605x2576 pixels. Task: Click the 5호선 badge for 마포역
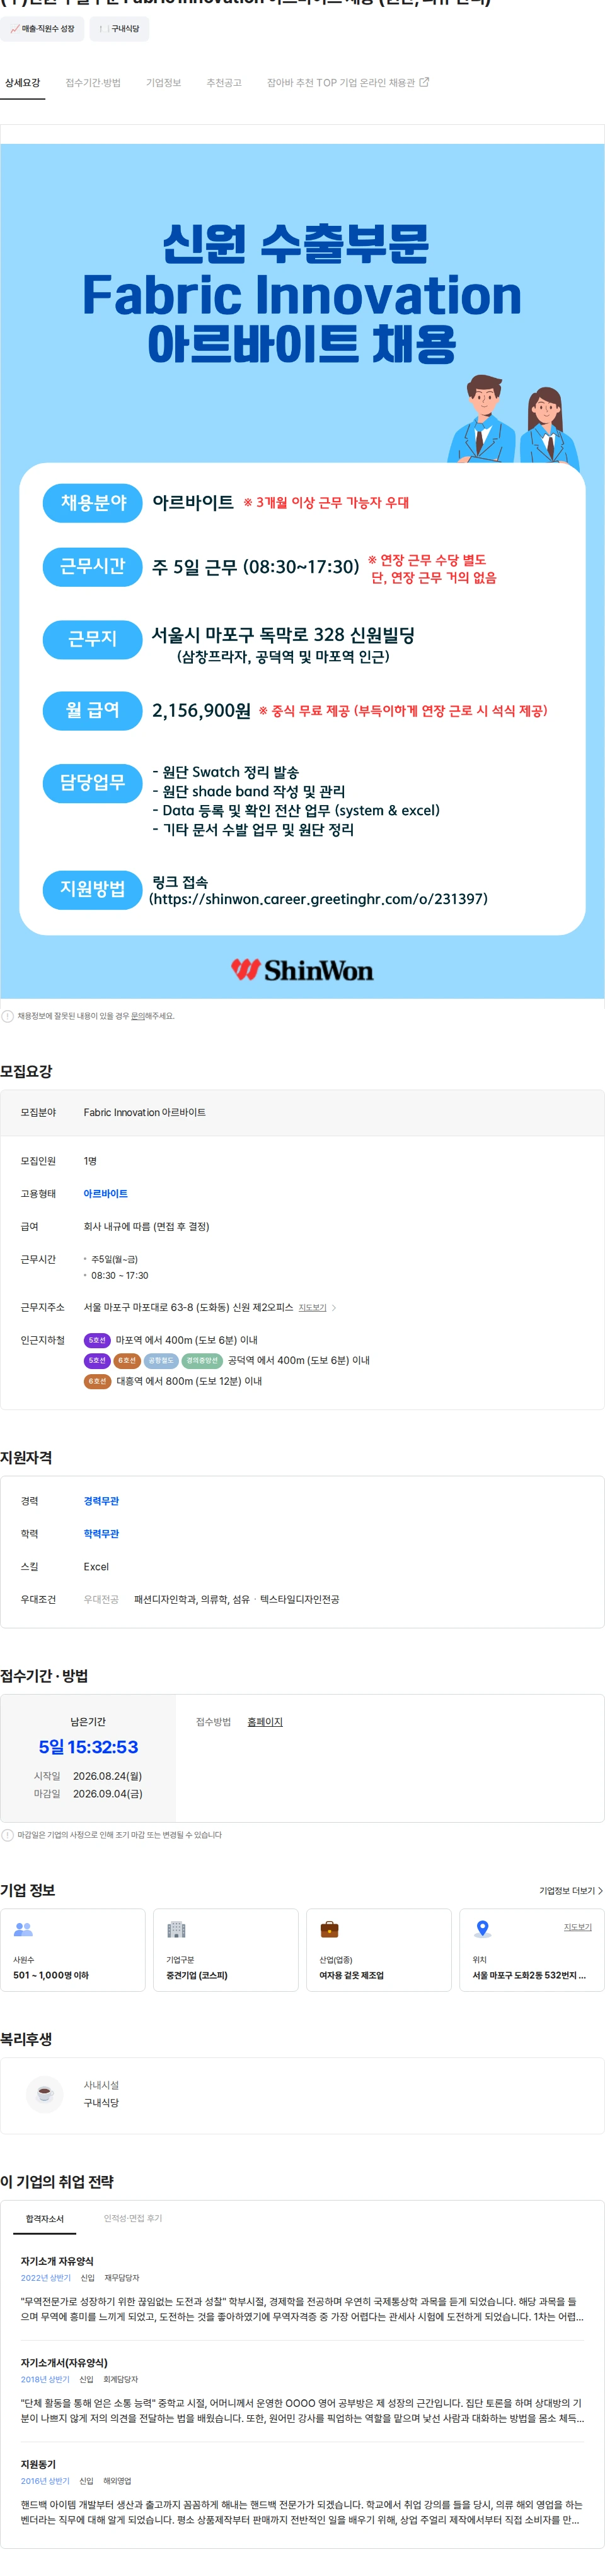pyautogui.click(x=97, y=1340)
